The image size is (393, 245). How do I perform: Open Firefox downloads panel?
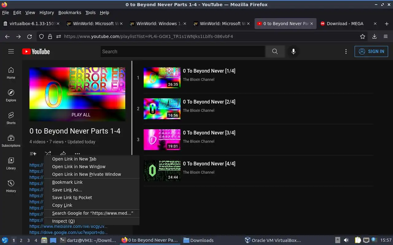coord(374,36)
